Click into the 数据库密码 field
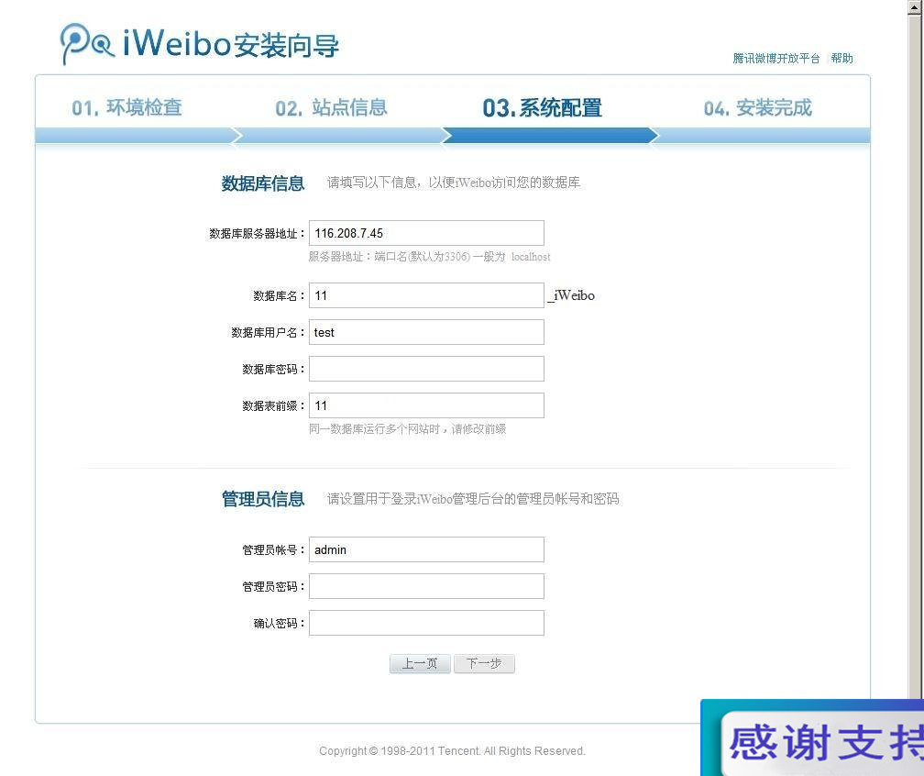 pos(426,369)
